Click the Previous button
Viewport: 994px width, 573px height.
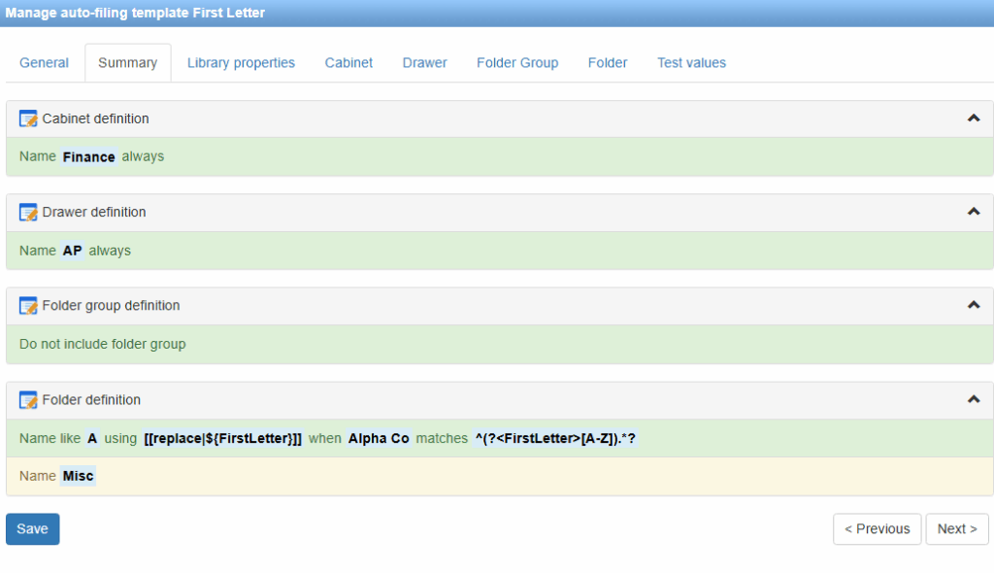pyautogui.click(x=877, y=529)
